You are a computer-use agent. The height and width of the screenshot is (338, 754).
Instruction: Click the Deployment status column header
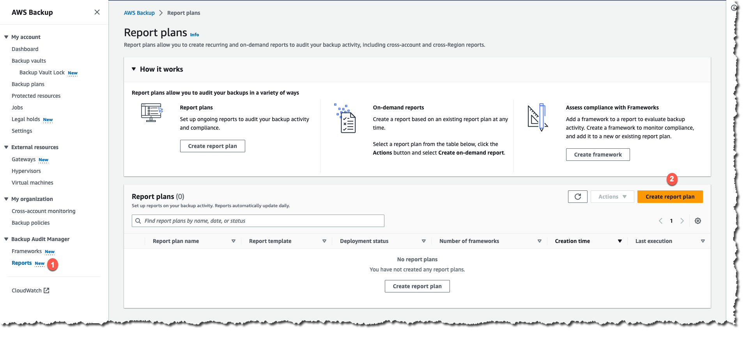click(x=364, y=241)
